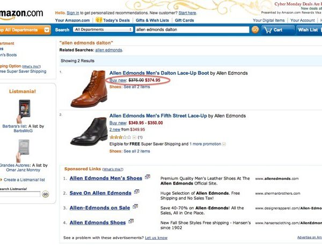Click the Sign in link
This screenshot has width=322, height=245.
[x=73, y=12]
